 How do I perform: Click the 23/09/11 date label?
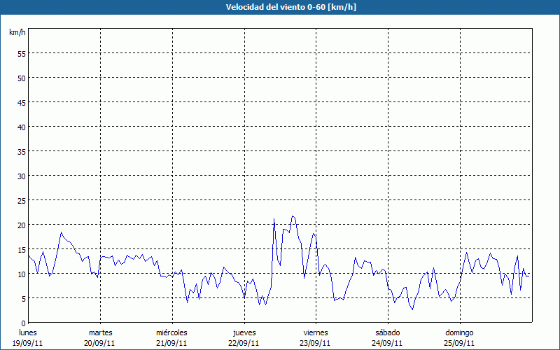coord(316,343)
